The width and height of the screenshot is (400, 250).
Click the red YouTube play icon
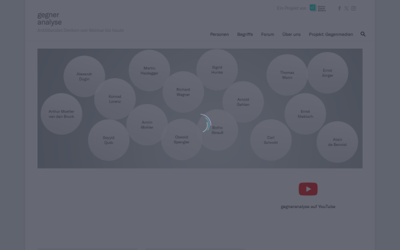[308, 189]
